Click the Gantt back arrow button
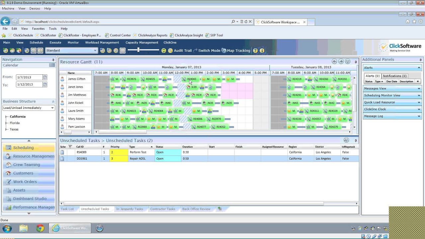This screenshot has height=239, width=425. click(x=334, y=61)
